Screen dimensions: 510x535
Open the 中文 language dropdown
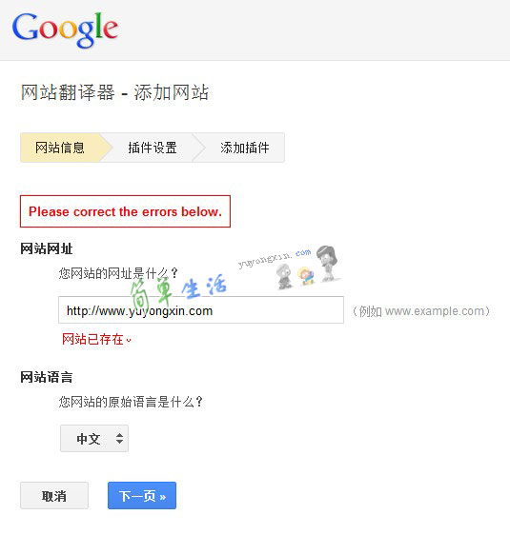[x=94, y=439]
